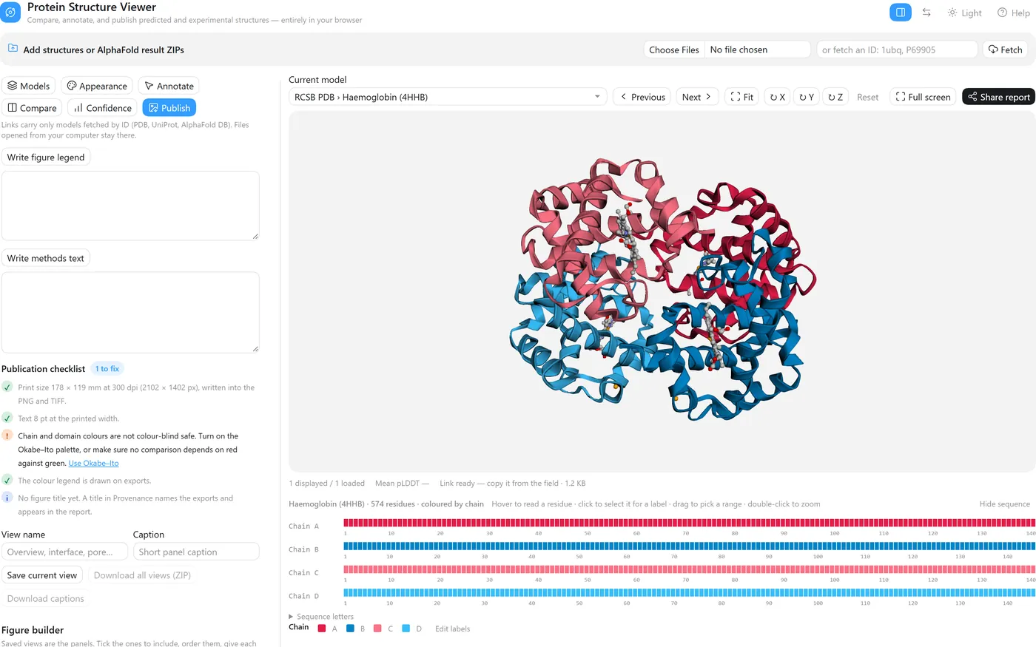The image size is (1036, 647).
Task: Switch theme using the Light toggle
Action: (x=965, y=13)
